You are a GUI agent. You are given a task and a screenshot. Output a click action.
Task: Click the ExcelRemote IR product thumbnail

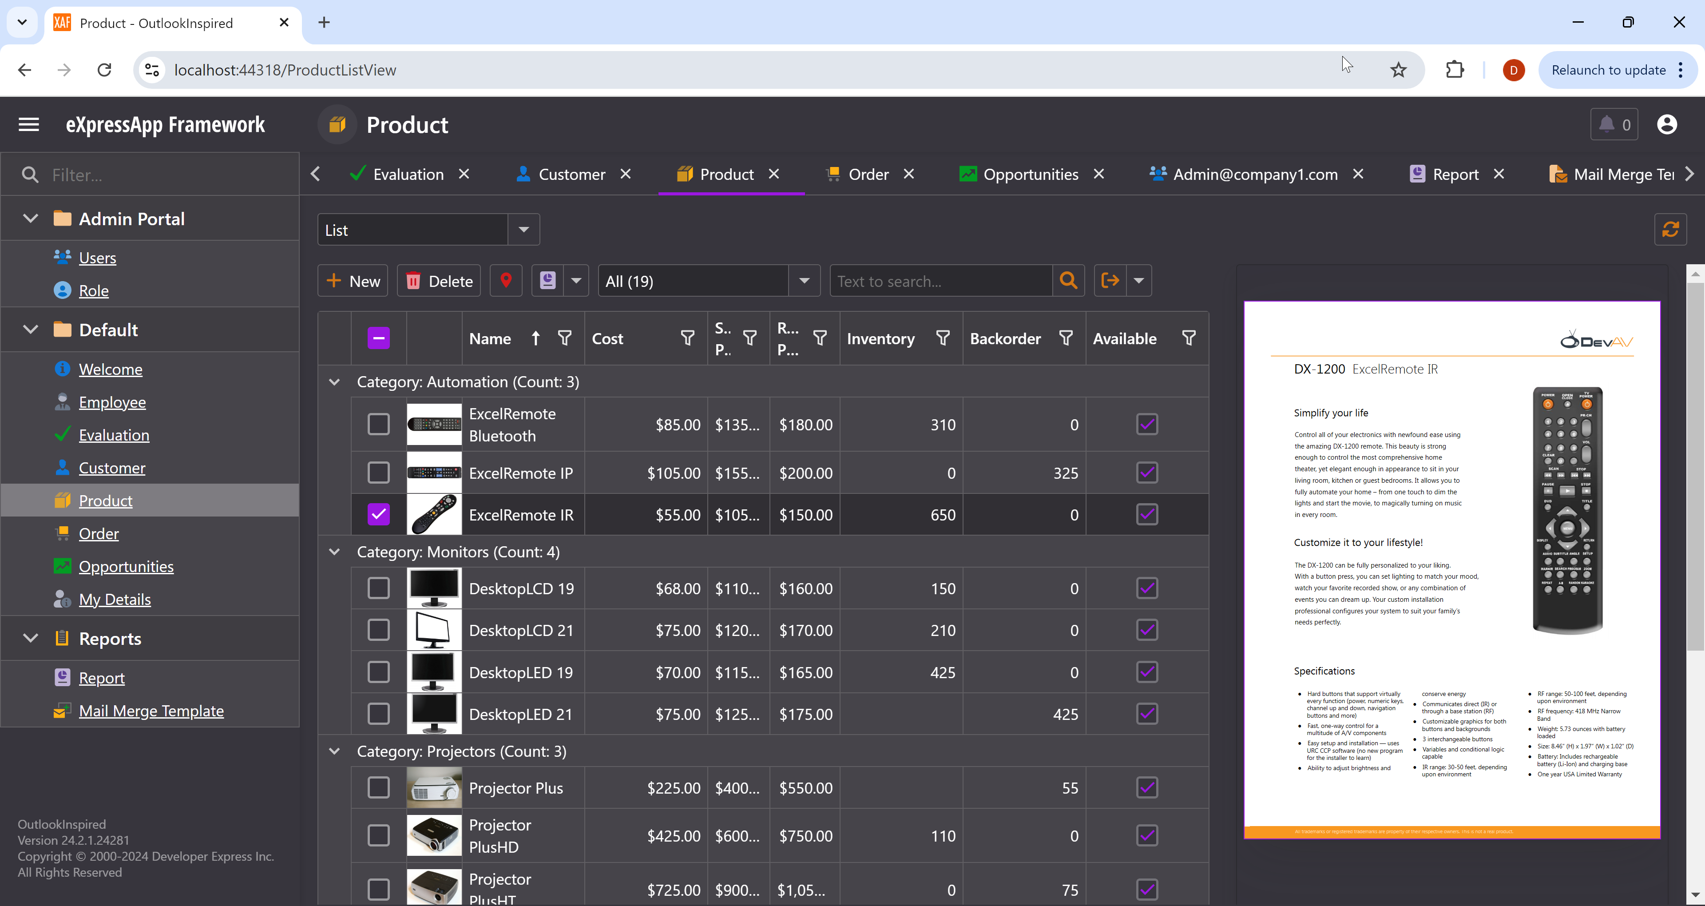[434, 515]
